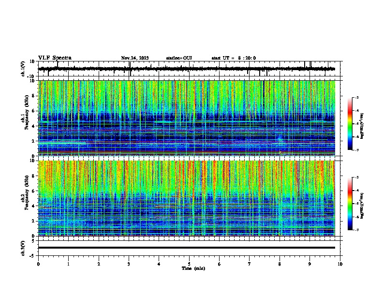383x296 pixels.
Task: Click the 'Time (min)' x-axis label
Action: coord(193,268)
